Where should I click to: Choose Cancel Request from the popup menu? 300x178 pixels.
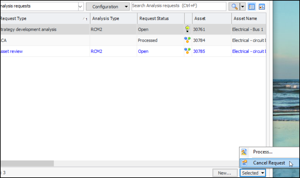point(270,163)
